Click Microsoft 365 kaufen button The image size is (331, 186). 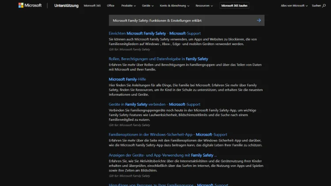coord(234,6)
